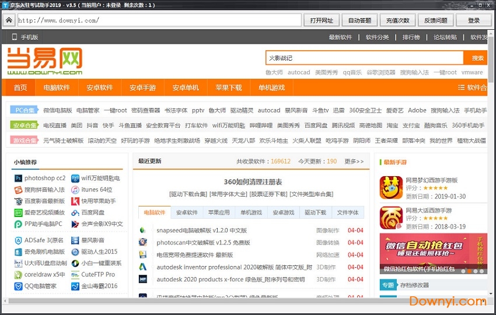
Task: Click the orange 搜索 search button
Action: (x=477, y=58)
